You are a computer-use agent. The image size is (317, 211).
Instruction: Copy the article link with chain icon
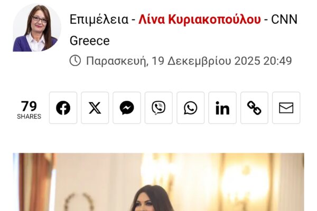click(254, 108)
